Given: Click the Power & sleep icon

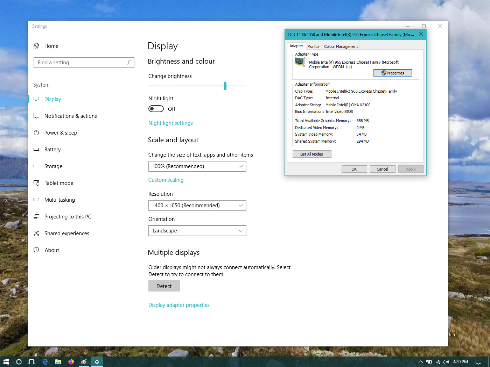Looking at the screenshot, I should pyautogui.click(x=36, y=132).
